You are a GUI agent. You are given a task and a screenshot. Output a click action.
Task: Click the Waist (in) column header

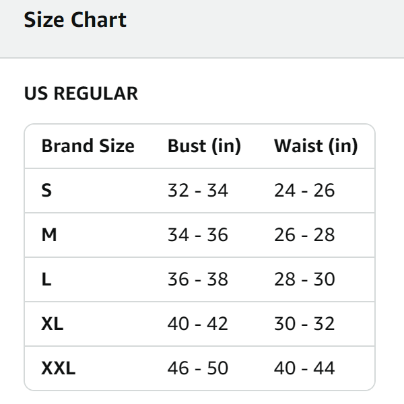click(x=316, y=146)
